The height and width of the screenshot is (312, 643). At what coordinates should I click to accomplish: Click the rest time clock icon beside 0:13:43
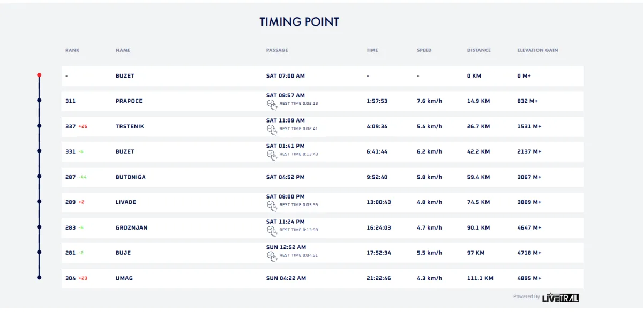[272, 155]
